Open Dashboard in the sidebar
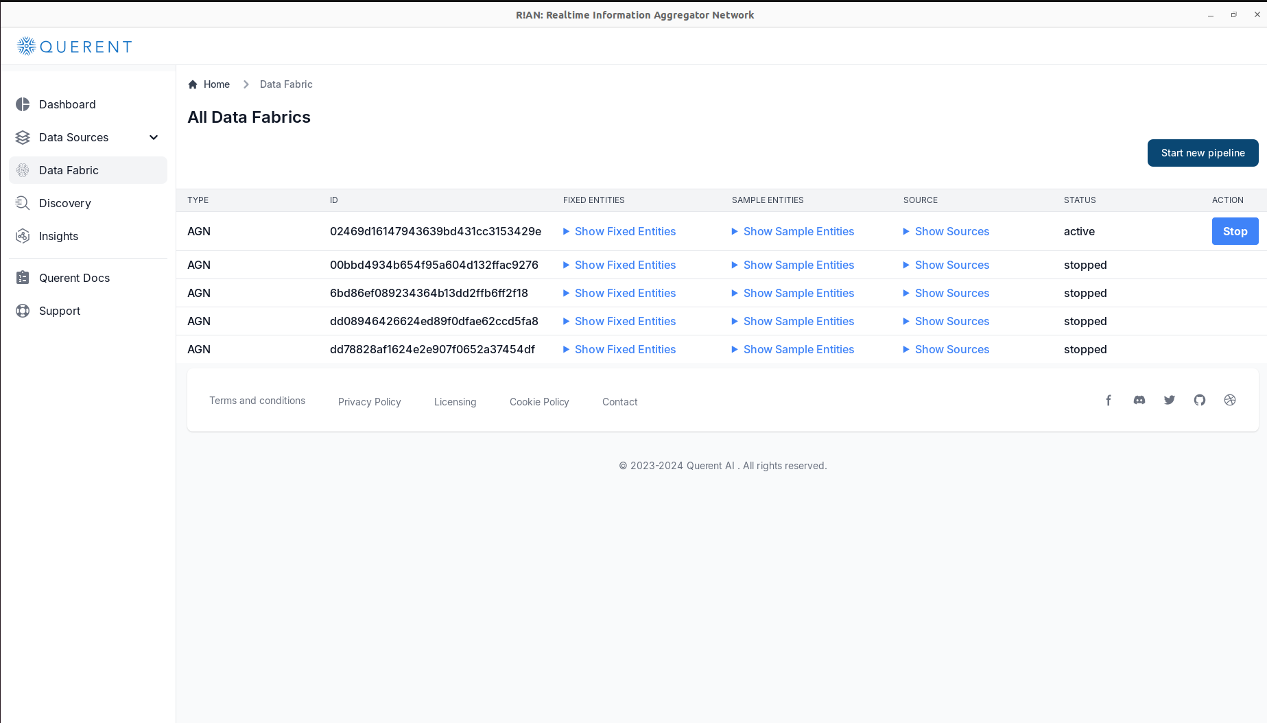The image size is (1267, 723). (x=88, y=104)
